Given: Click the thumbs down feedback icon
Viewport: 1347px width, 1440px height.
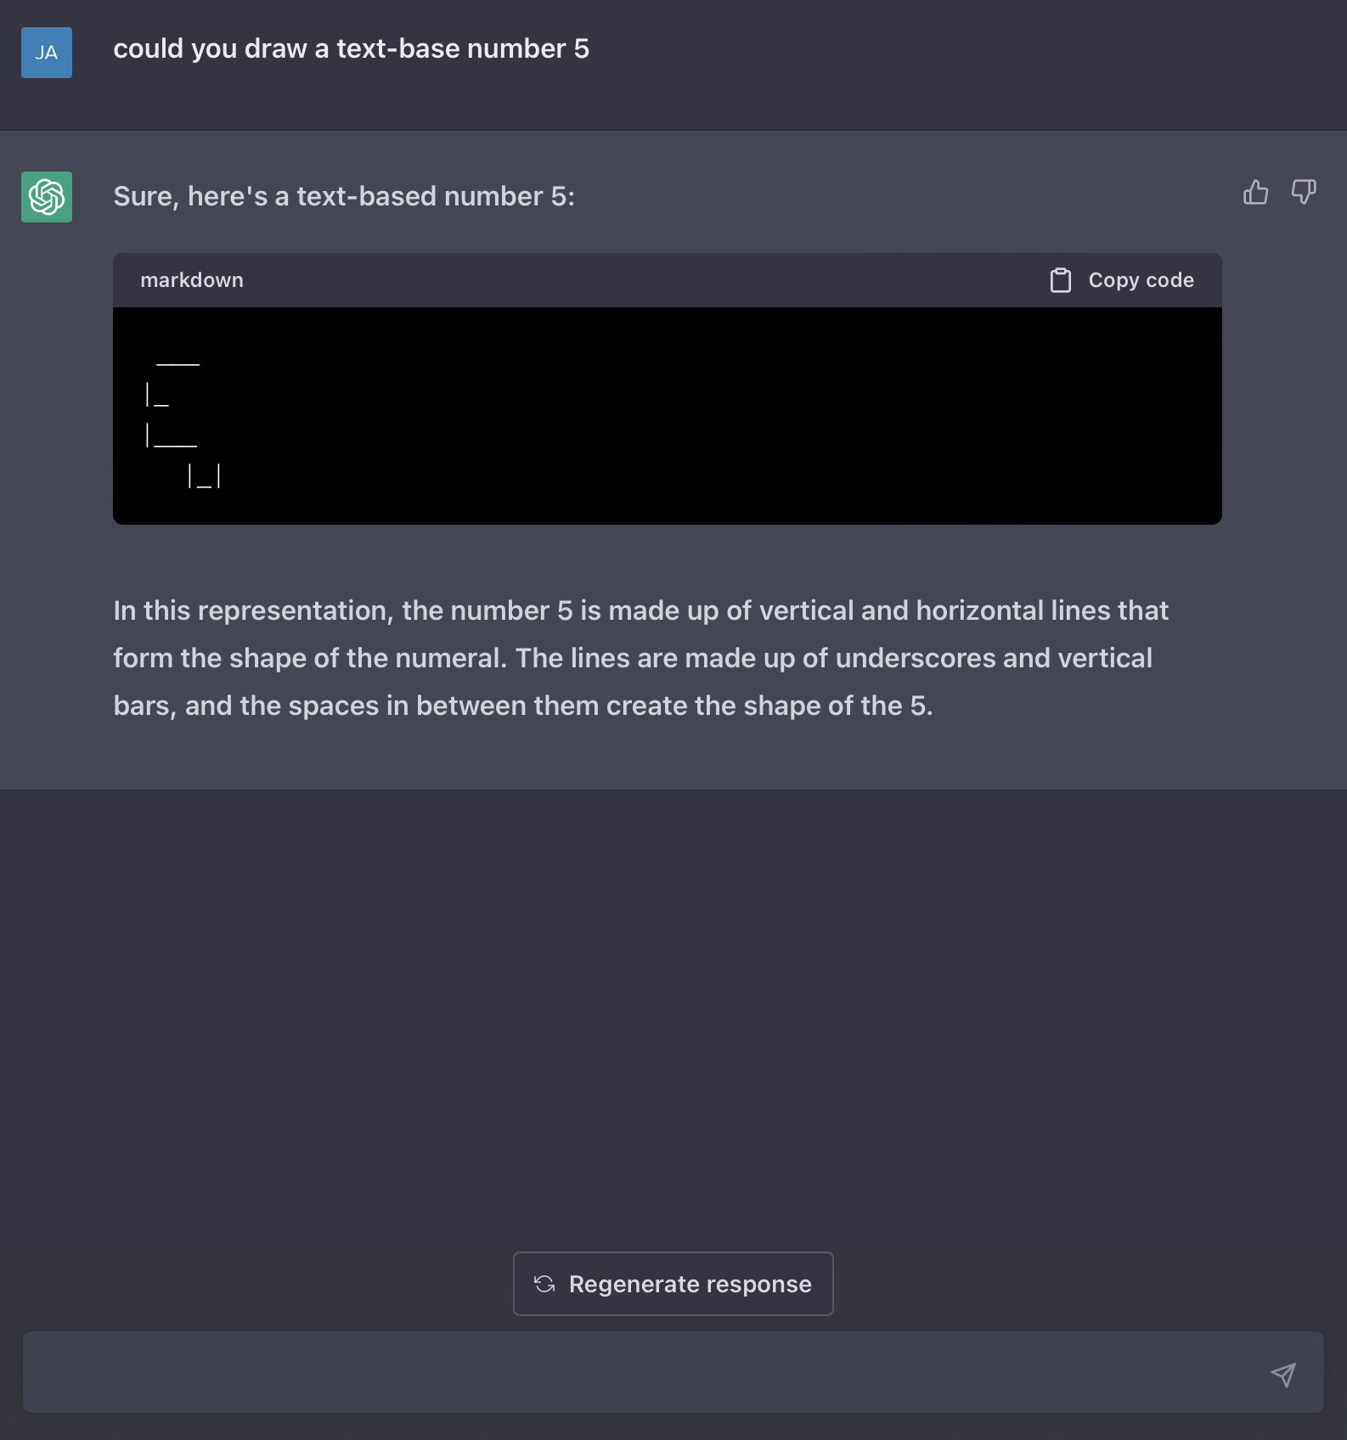Looking at the screenshot, I should [x=1304, y=193].
